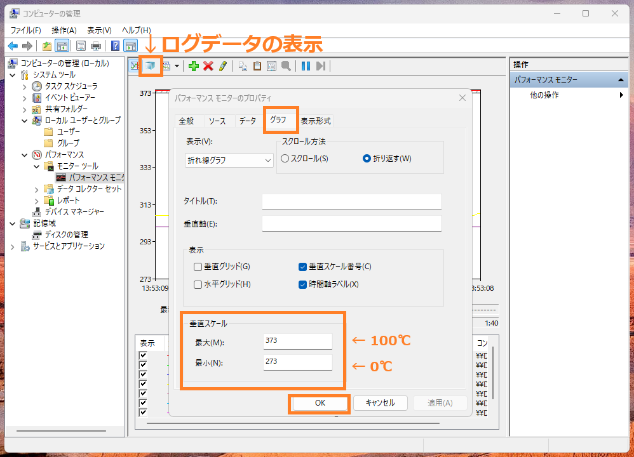Add a counter with the green plus icon
The width and height of the screenshot is (634, 457).
[x=194, y=65]
